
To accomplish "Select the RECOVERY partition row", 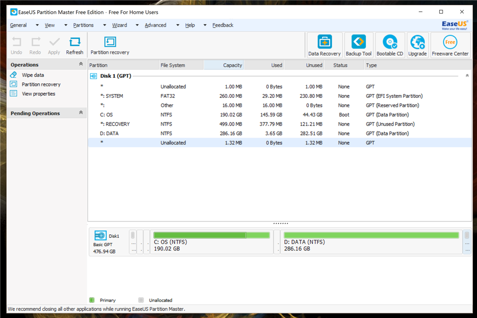I will 279,124.
